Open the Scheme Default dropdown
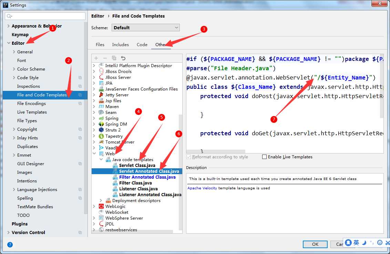Image resolution: width=390 pixels, height=254 pixels. click(x=145, y=28)
